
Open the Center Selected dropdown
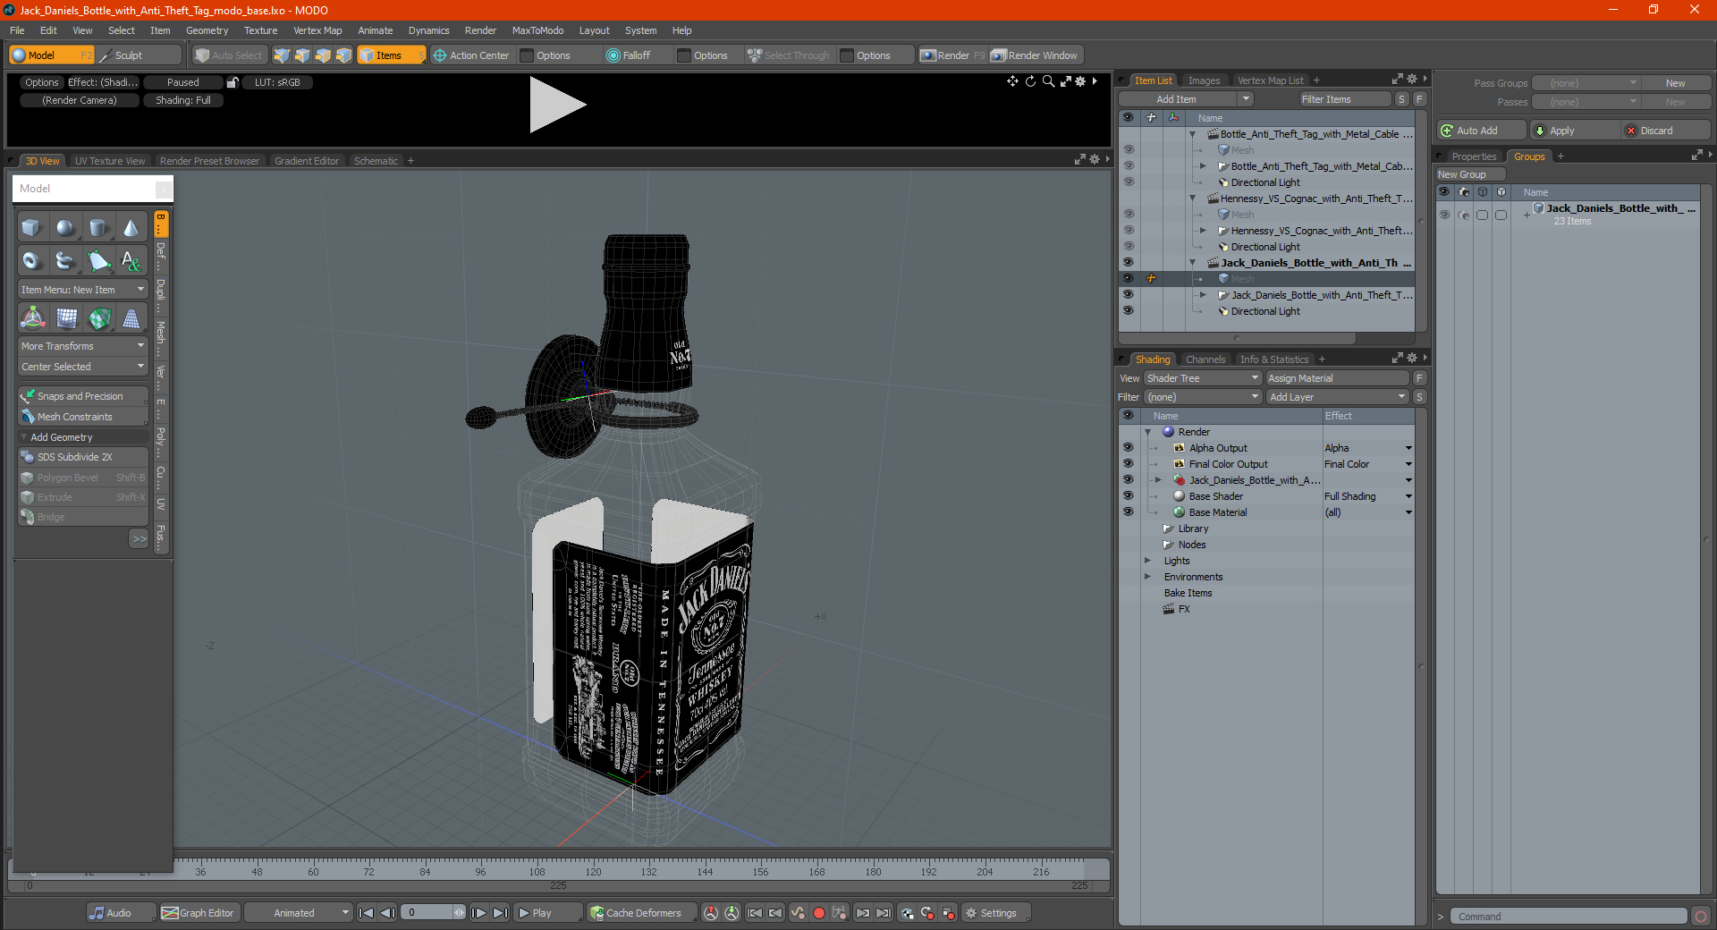(x=83, y=367)
